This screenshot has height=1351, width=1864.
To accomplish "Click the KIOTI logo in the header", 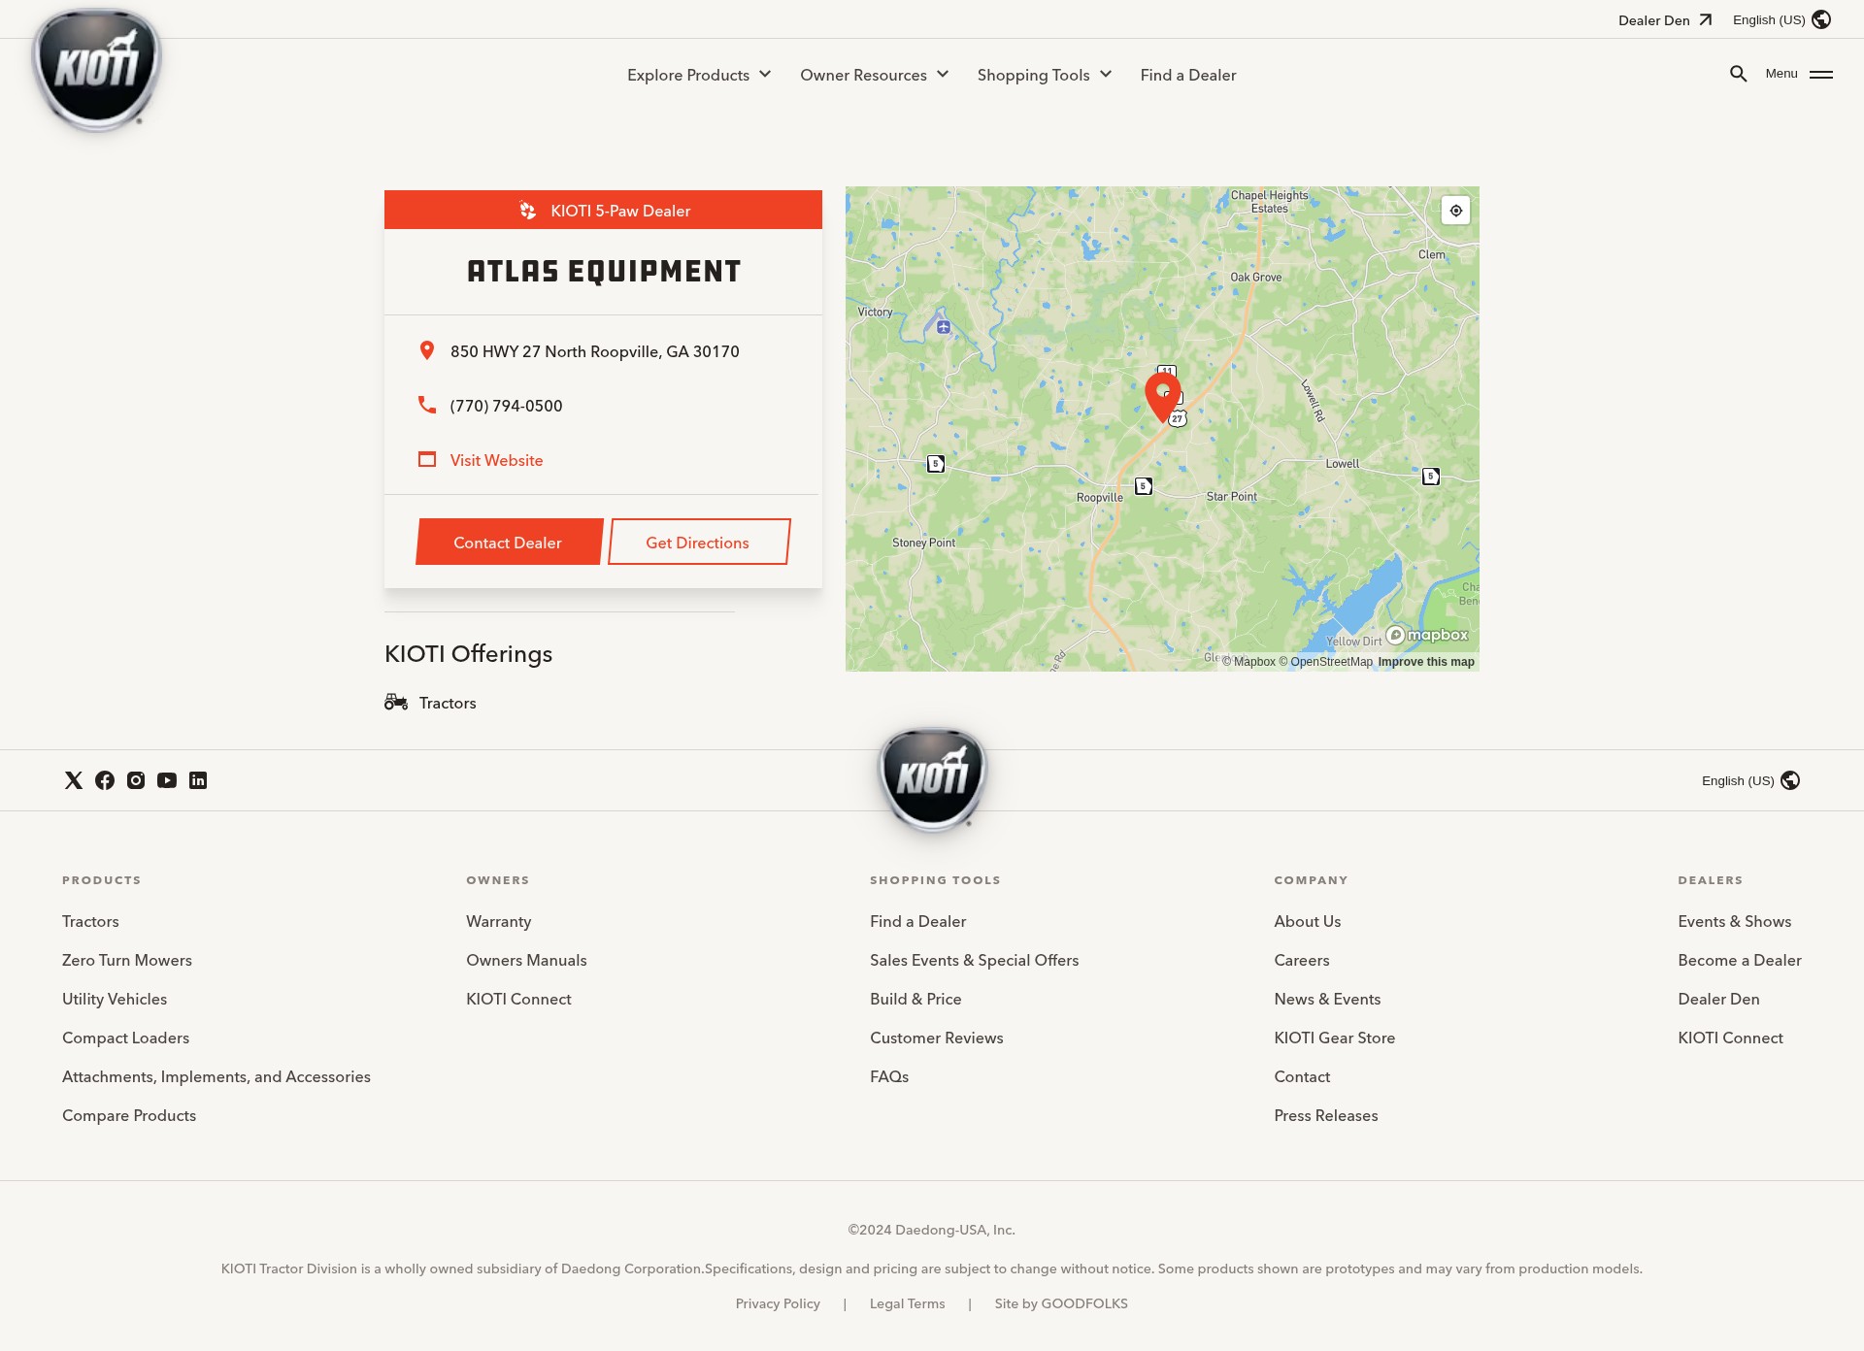I will click(x=97, y=70).
